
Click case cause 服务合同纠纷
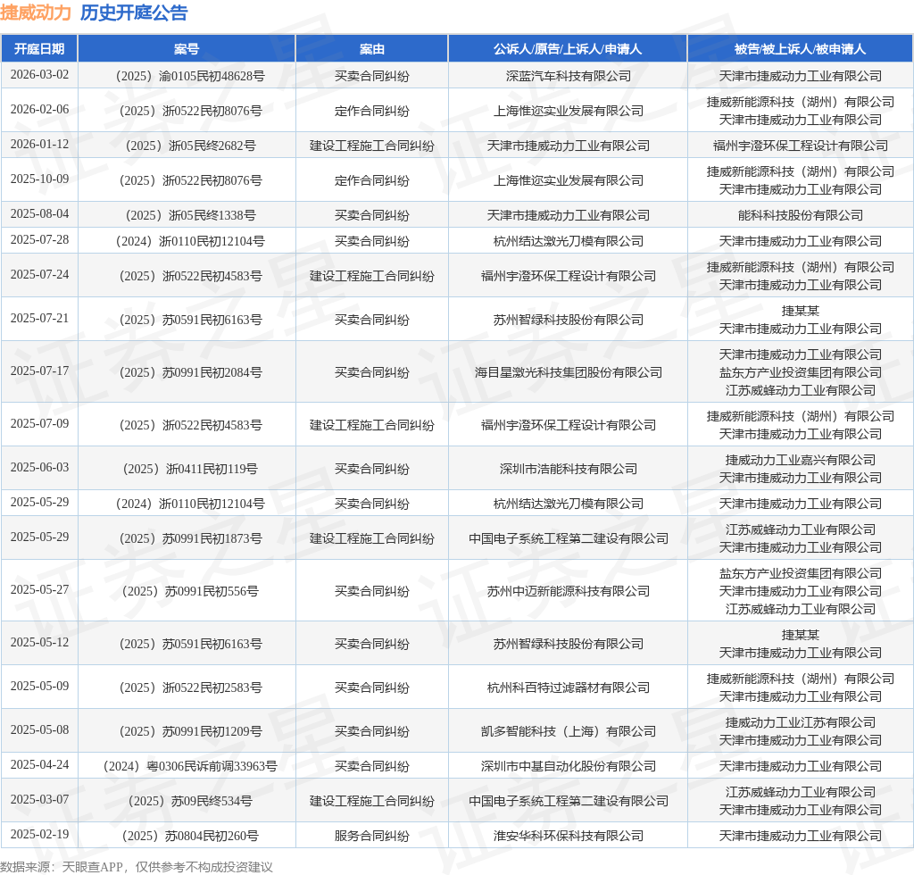click(372, 837)
